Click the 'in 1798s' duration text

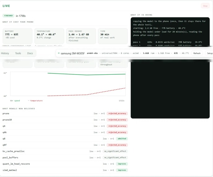click(21, 16)
